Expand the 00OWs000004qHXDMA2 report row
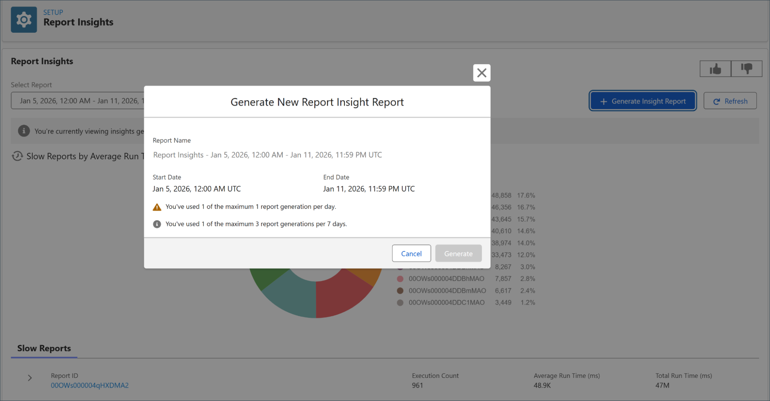Screen dimensions: 770x401 click(x=30, y=378)
